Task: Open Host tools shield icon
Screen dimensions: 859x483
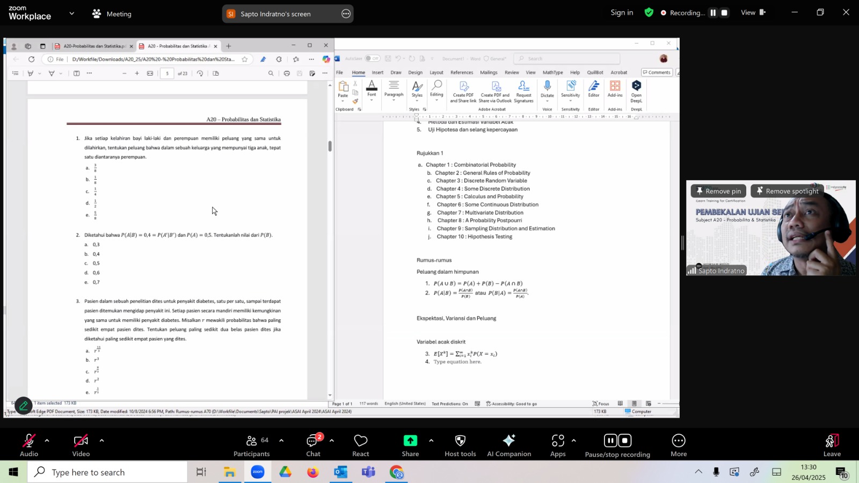Action: click(x=460, y=445)
